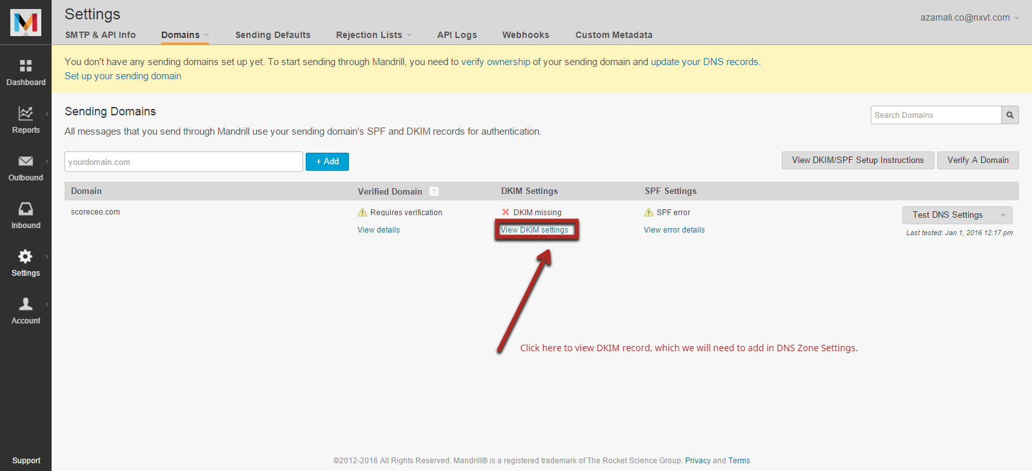Screen dimensions: 1032x471
Task: Open the Domains tab dropdown arrow
Action: click(206, 35)
